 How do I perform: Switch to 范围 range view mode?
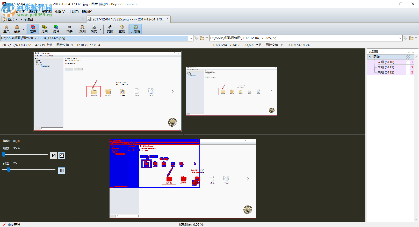point(45,29)
